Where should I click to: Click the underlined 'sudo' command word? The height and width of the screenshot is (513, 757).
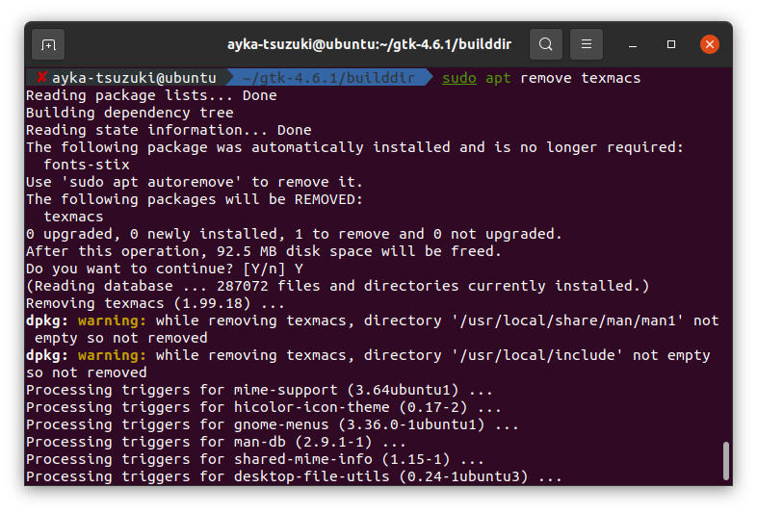(x=459, y=78)
